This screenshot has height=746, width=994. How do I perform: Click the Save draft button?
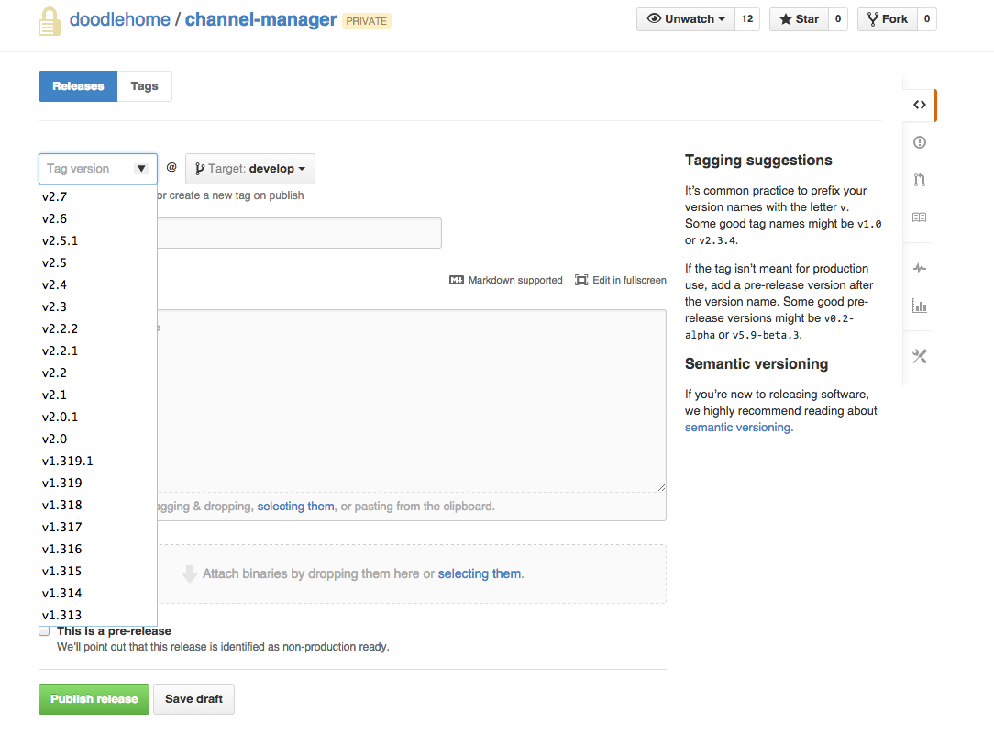(194, 699)
